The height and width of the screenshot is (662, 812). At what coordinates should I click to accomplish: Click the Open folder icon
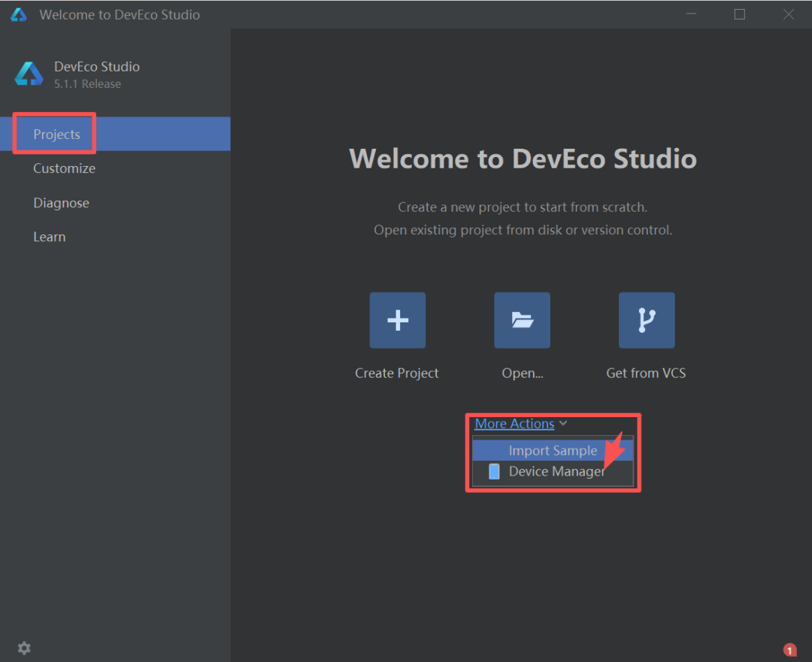522,320
